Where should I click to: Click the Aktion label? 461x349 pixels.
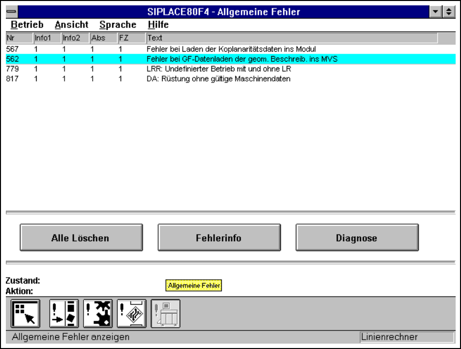pos(20,291)
